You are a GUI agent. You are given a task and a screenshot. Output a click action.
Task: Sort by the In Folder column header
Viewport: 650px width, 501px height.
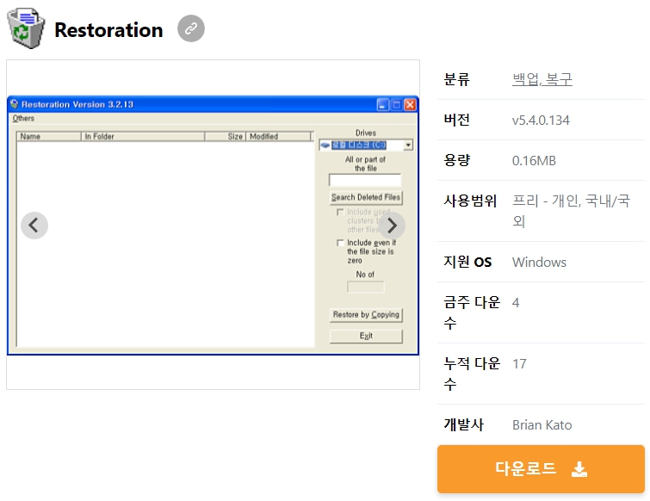tap(143, 136)
